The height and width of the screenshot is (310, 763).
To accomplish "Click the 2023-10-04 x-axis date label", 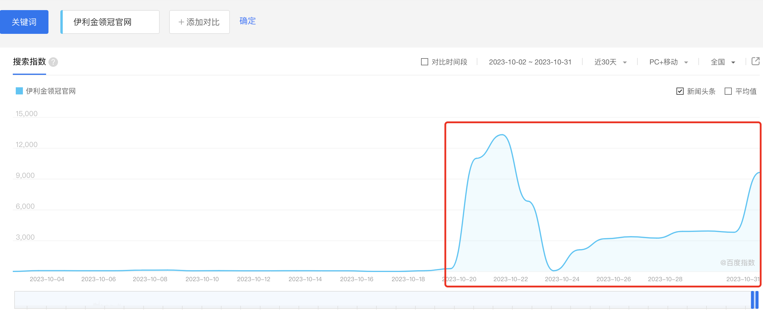I will (47, 279).
